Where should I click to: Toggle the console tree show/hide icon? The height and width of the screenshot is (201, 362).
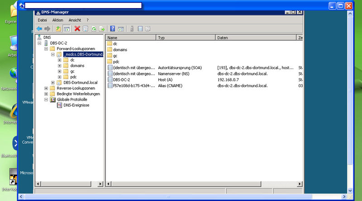click(67, 29)
